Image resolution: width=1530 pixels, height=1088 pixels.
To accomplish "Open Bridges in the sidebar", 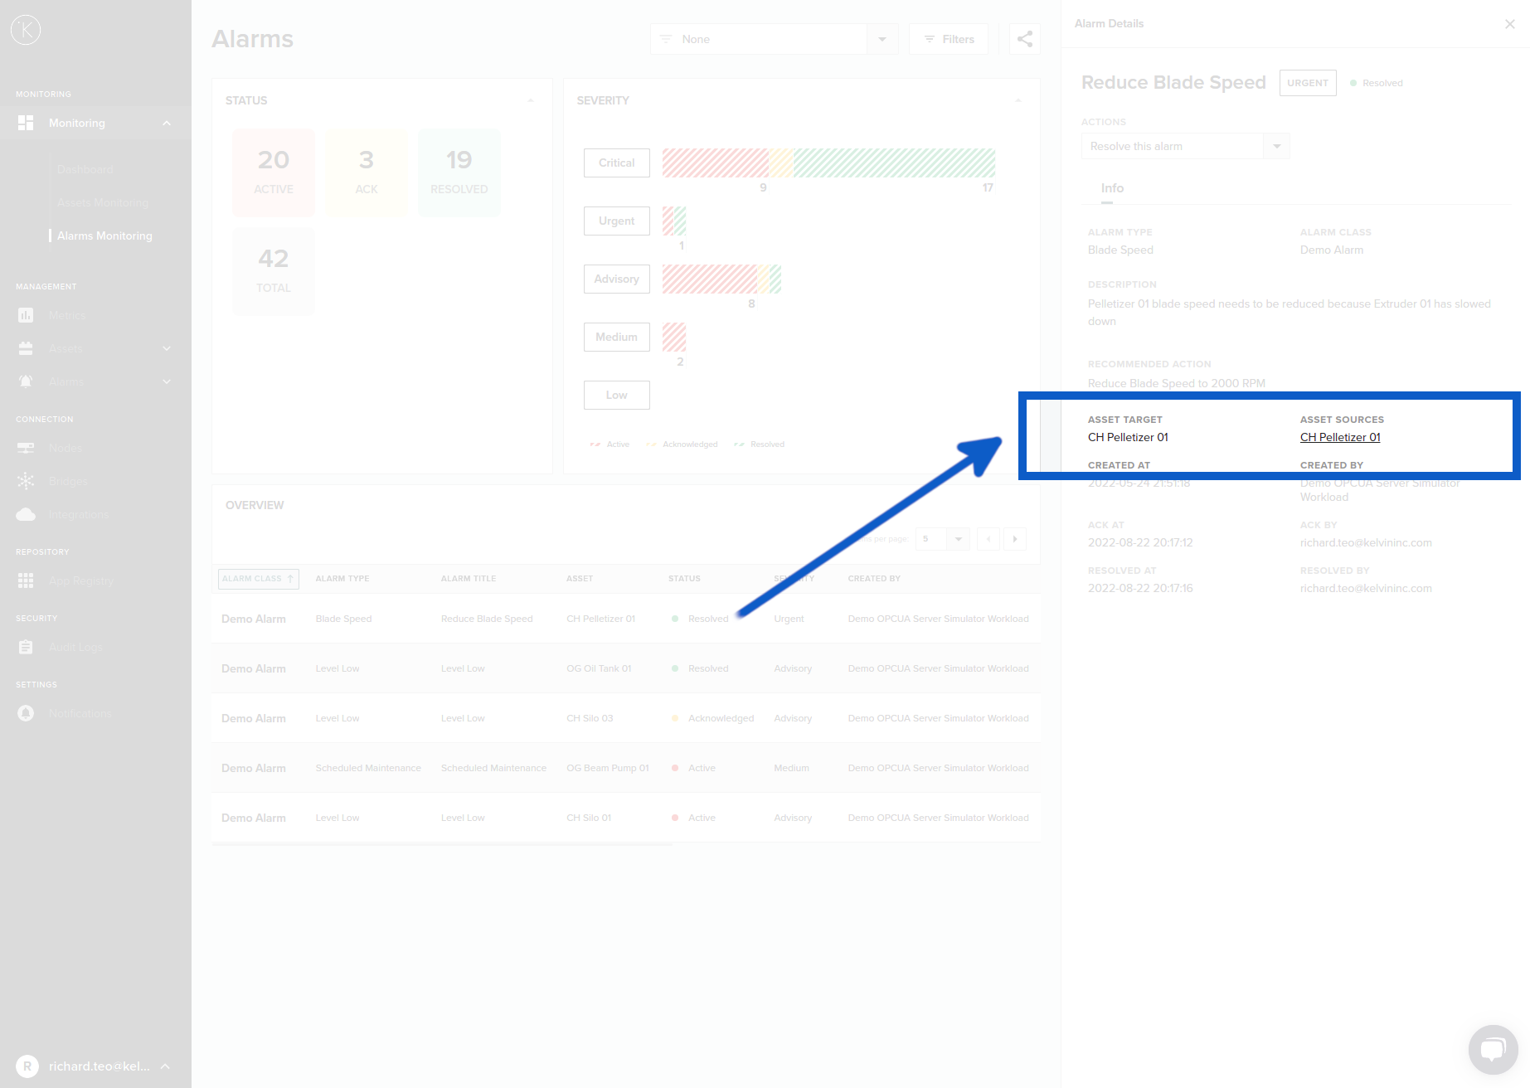I will [x=68, y=482].
